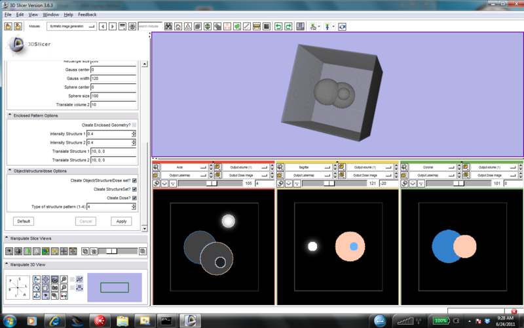Image resolution: width=524 pixels, height=328 pixels.
Task: Uncheck Create StructureSet checkbox
Action: pyautogui.click(x=134, y=189)
